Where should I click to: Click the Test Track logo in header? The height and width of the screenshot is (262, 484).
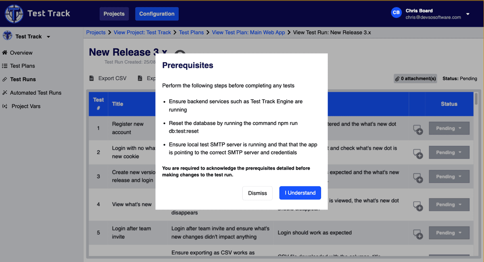click(x=14, y=14)
